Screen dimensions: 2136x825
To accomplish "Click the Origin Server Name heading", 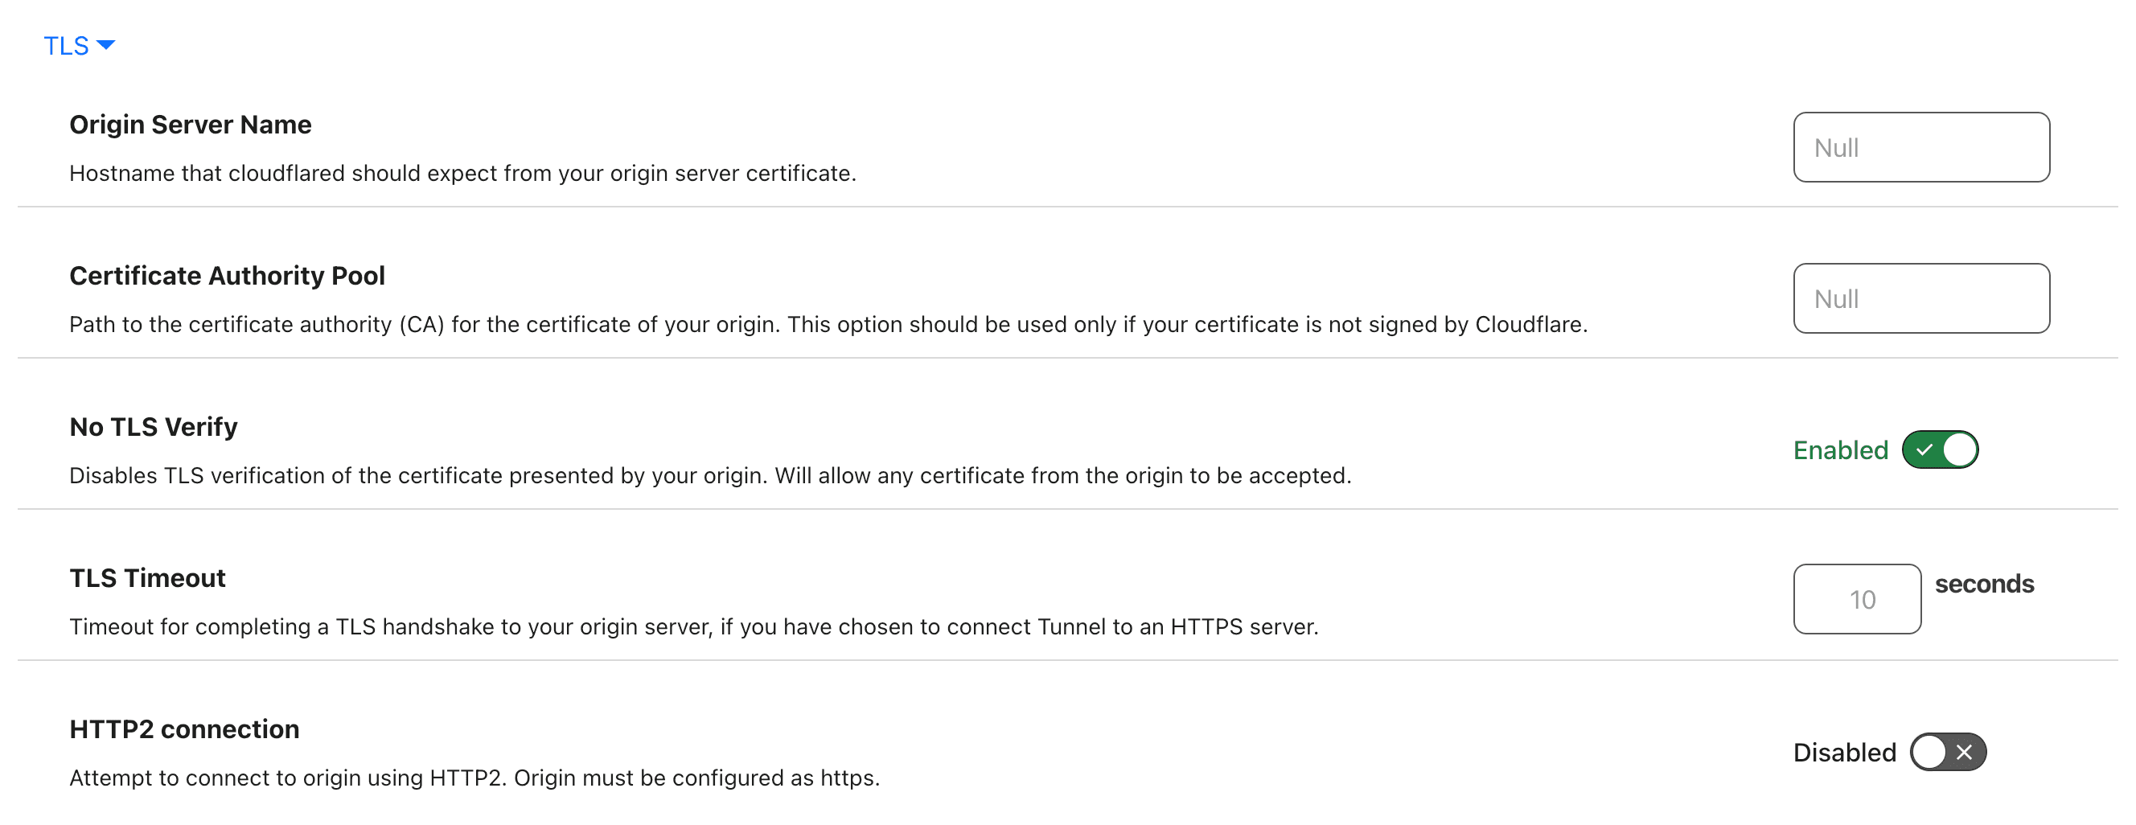I will point(191,125).
